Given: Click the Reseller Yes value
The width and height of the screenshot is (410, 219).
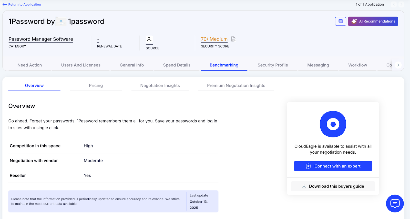Looking at the screenshot, I should pyautogui.click(x=87, y=176).
